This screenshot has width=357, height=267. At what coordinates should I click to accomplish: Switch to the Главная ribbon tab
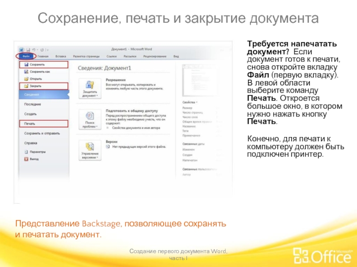43,57
